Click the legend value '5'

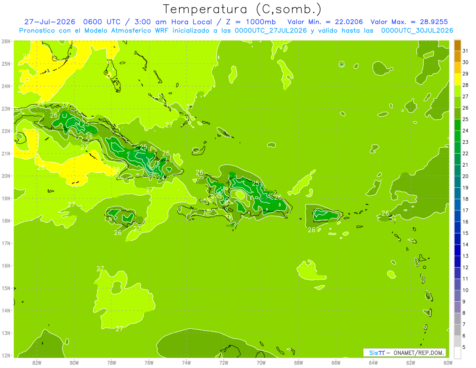coord(464,347)
